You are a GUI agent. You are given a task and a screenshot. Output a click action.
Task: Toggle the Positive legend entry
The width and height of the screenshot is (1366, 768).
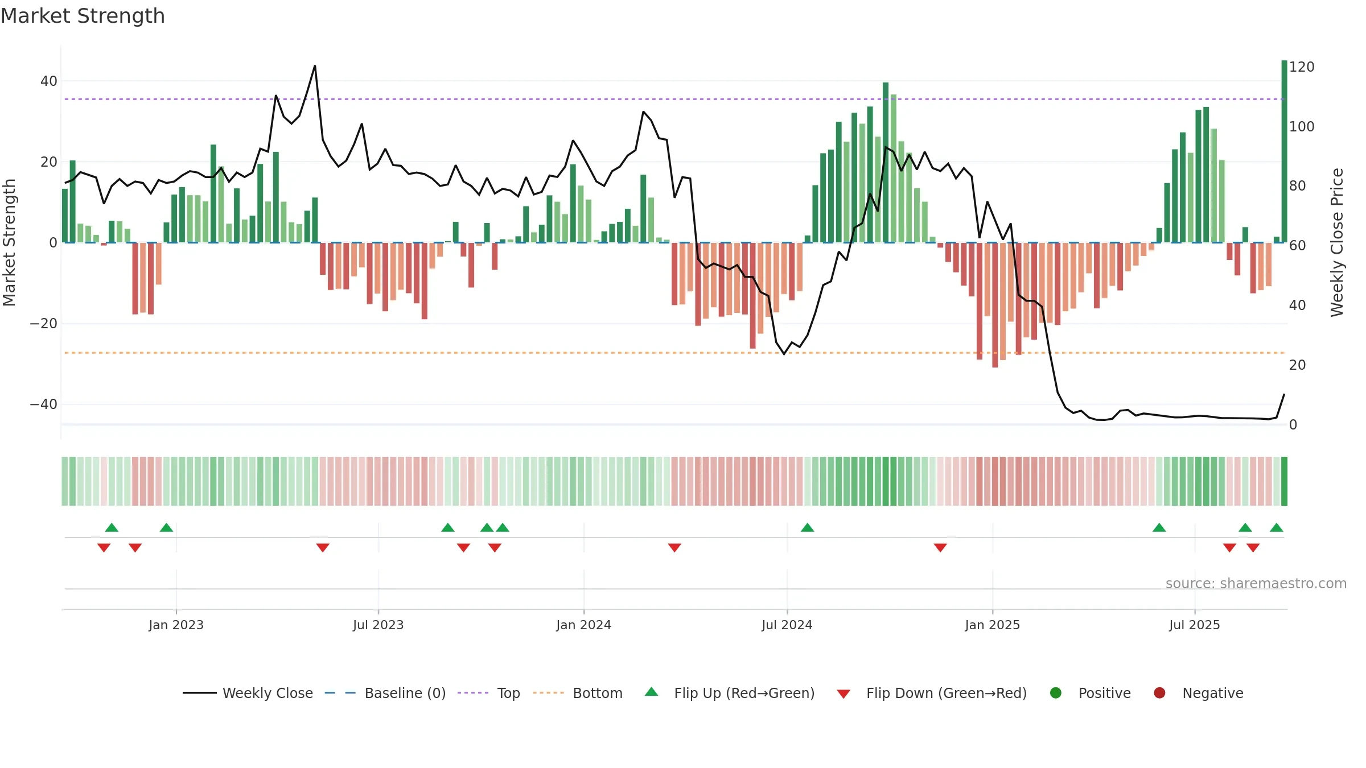[1090, 693]
